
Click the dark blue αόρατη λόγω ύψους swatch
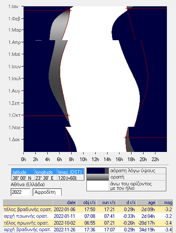point(98,171)
